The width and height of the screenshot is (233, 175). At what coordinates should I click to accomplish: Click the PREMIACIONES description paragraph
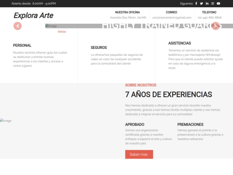200,134
